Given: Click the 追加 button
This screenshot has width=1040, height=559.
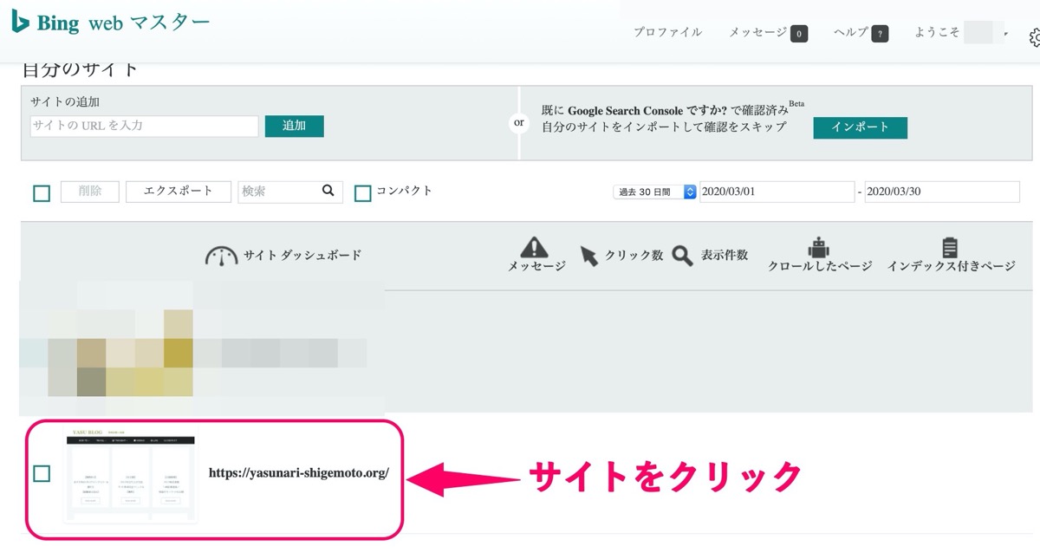Looking at the screenshot, I should tap(295, 126).
